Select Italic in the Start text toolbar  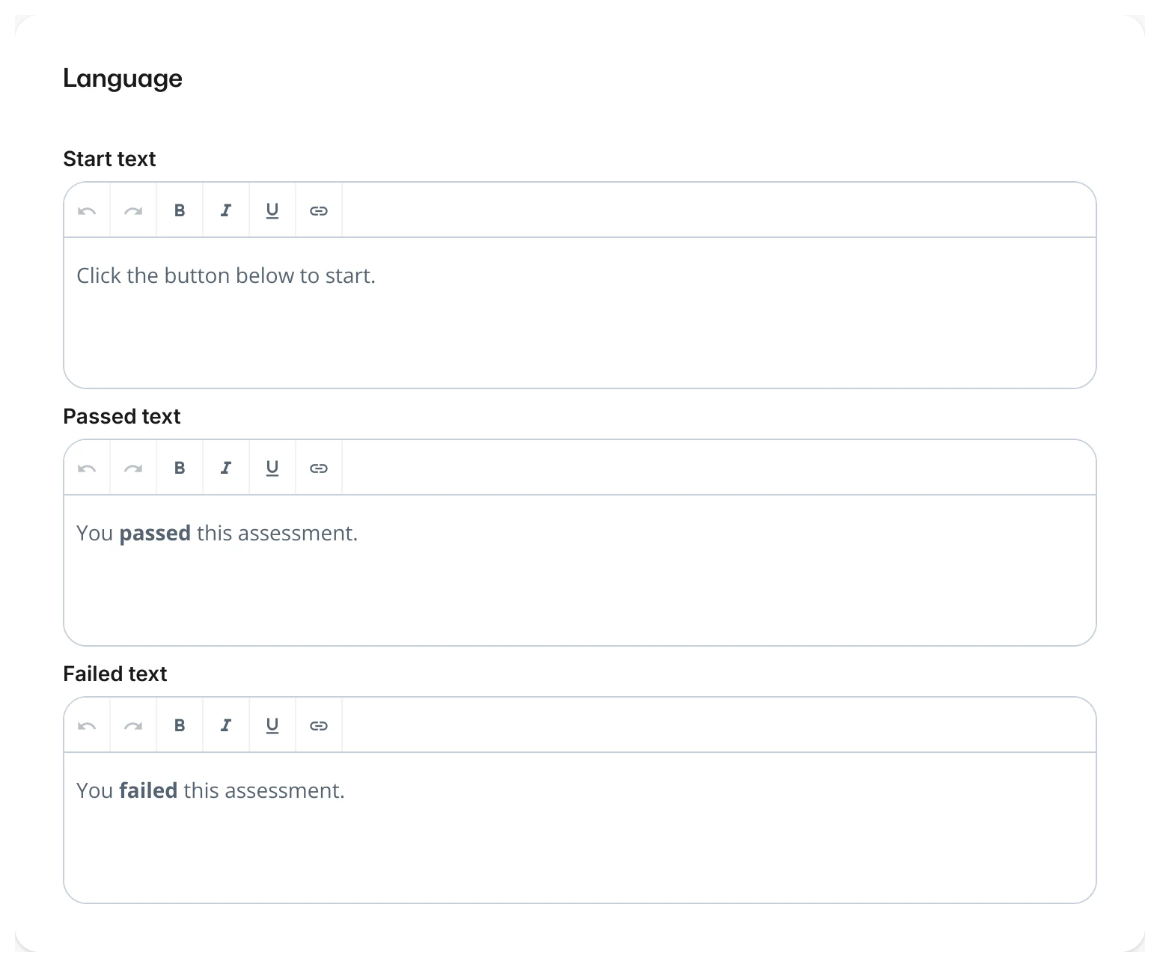coord(225,210)
